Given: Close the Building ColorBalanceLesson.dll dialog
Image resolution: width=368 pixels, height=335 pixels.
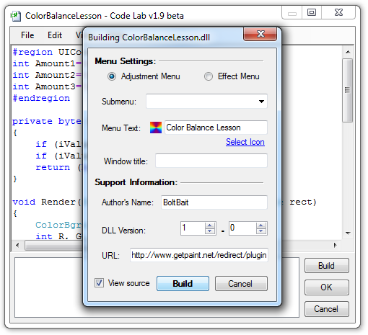Looking at the screenshot, I should click(x=260, y=34).
